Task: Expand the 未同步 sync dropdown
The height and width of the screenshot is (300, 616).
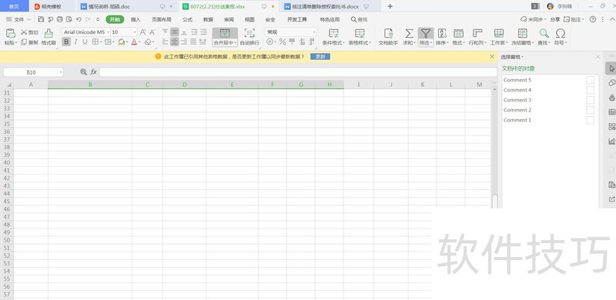Action: (x=545, y=19)
